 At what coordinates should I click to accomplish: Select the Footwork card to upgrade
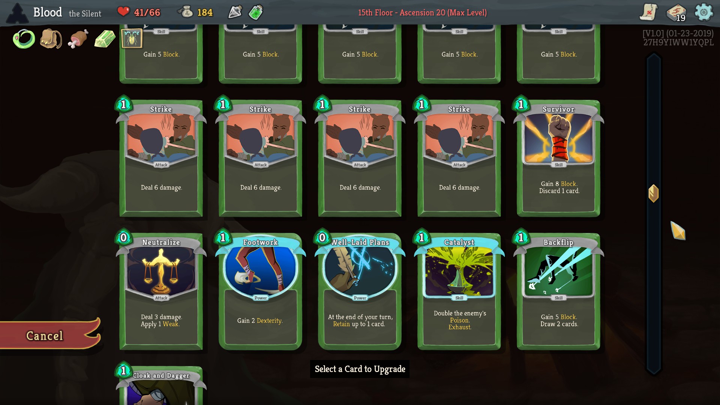tap(261, 291)
